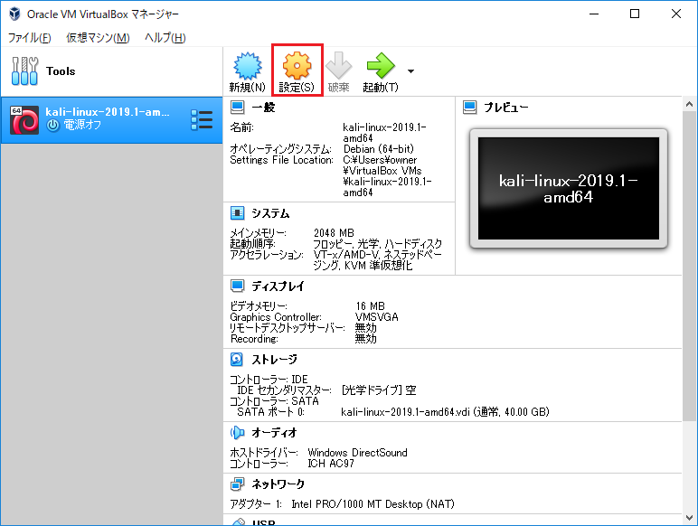This screenshot has height=526, width=698.
Task: Click the Debian VM swirl icon
Action: coord(24,120)
